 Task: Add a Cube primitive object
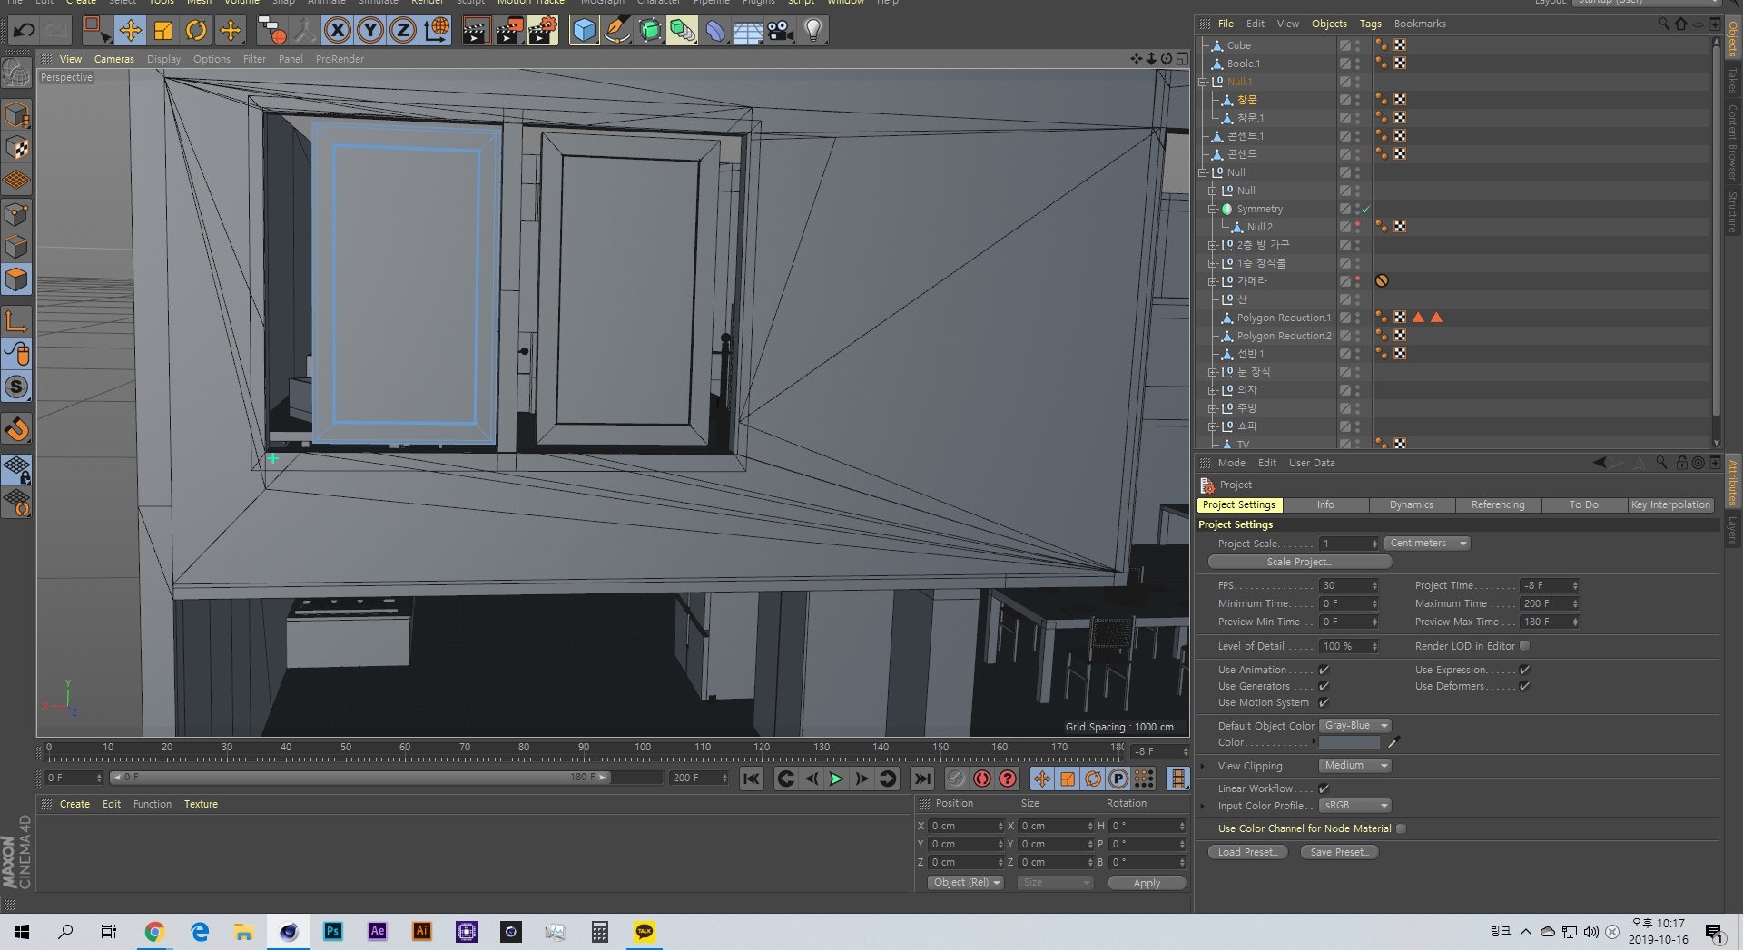(x=585, y=30)
